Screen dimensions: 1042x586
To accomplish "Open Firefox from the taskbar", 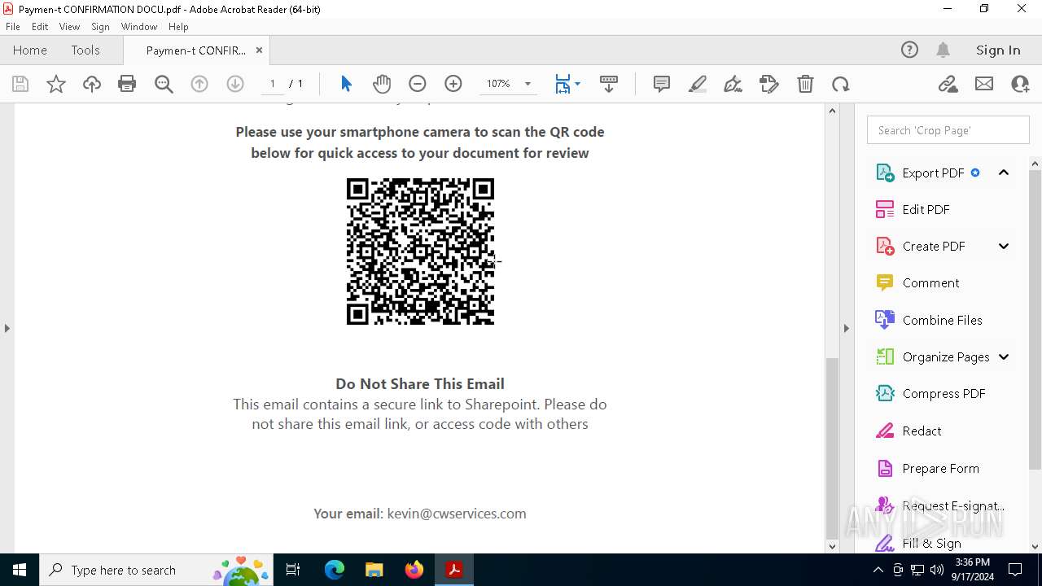I will pos(414,570).
